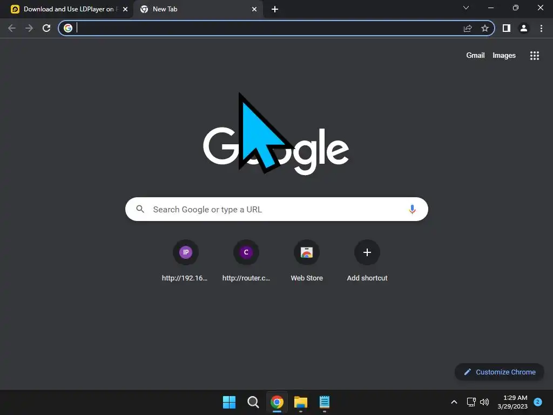The width and height of the screenshot is (553, 415).
Task: Open the clock and date flyout
Action: [x=512, y=402]
